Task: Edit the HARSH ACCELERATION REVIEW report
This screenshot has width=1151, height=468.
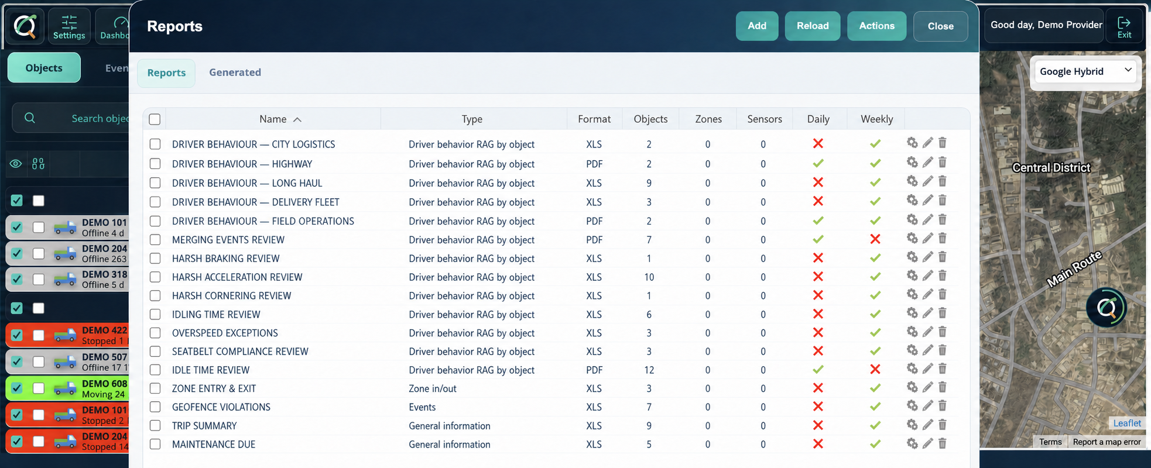Action: pyautogui.click(x=928, y=276)
